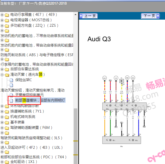165x164 pixels.
Task: Expand the 换道辅助系统（7Y1） folder
Action: click(2, 111)
